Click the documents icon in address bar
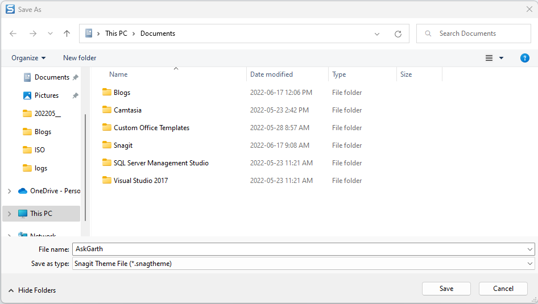 (x=89, y=34)
